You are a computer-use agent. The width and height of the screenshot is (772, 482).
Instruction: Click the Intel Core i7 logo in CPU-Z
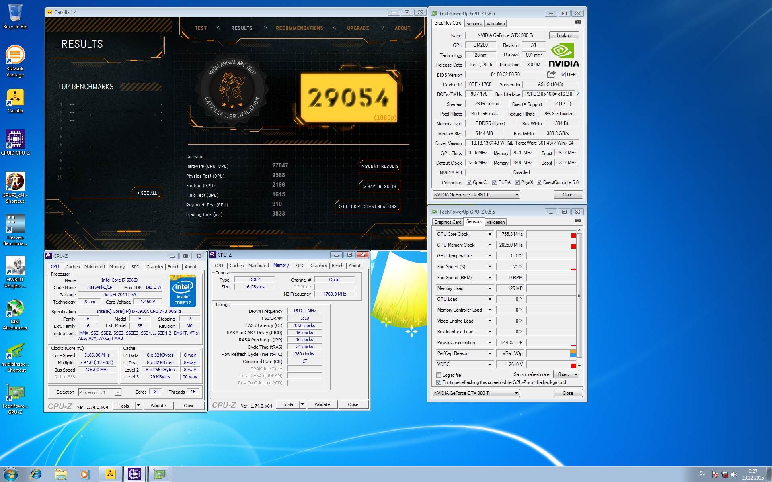[x=183, y=291]
